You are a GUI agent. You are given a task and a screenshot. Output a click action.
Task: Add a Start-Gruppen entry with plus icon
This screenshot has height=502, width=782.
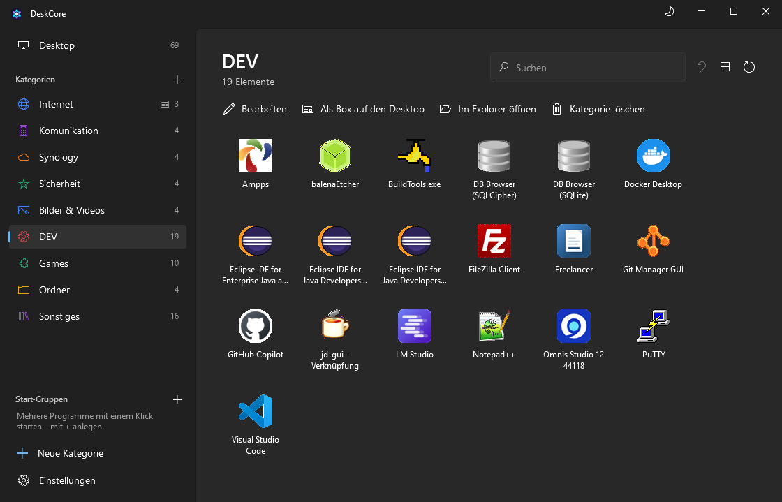tap(177, 399)
